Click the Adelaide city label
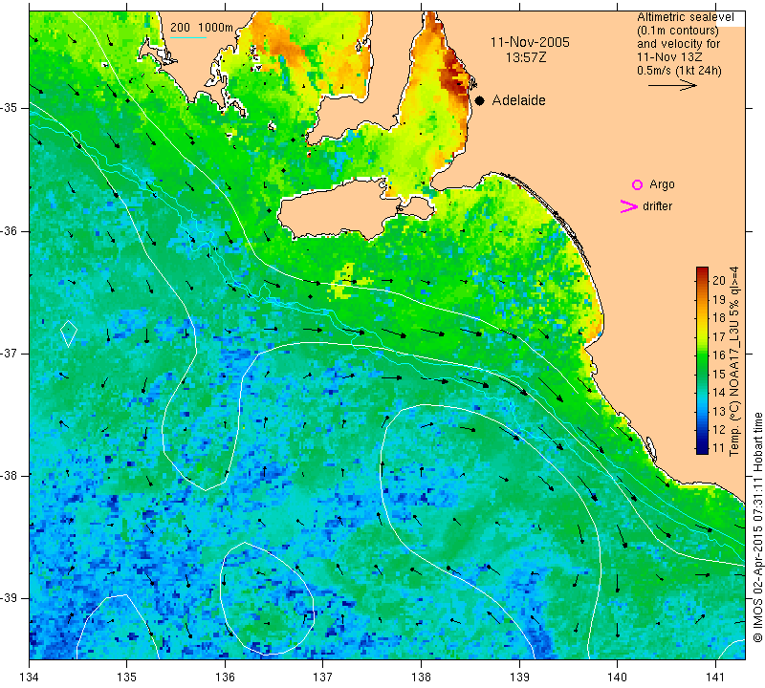 518,100
